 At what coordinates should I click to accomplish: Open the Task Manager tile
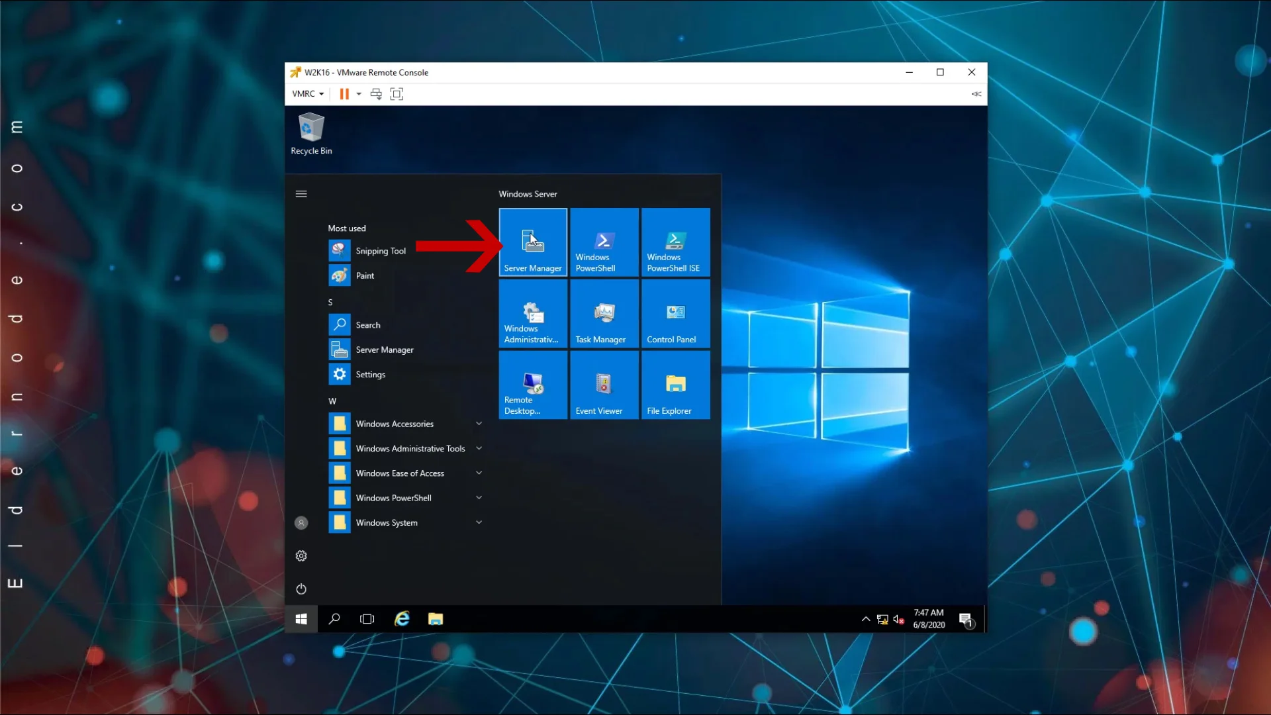(604, 314)
